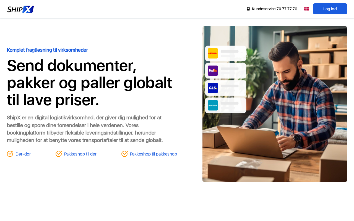Select the Dør-dør delivery option
Screen dimensions: 354x221
click(x=23, y=154)
